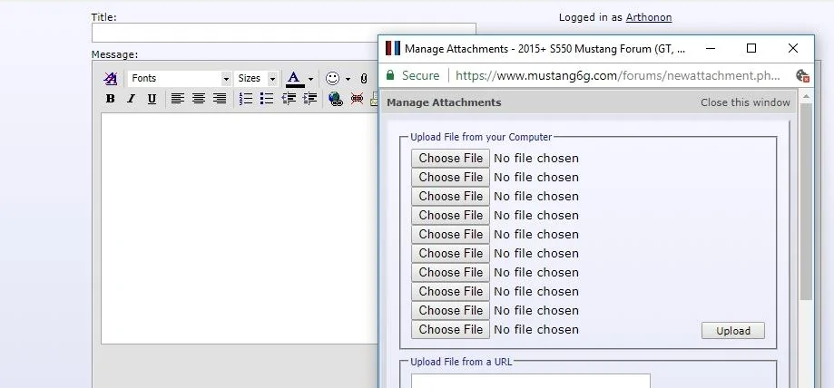Open the Sizes dropdown
The image size is (834, 388).
256,79
